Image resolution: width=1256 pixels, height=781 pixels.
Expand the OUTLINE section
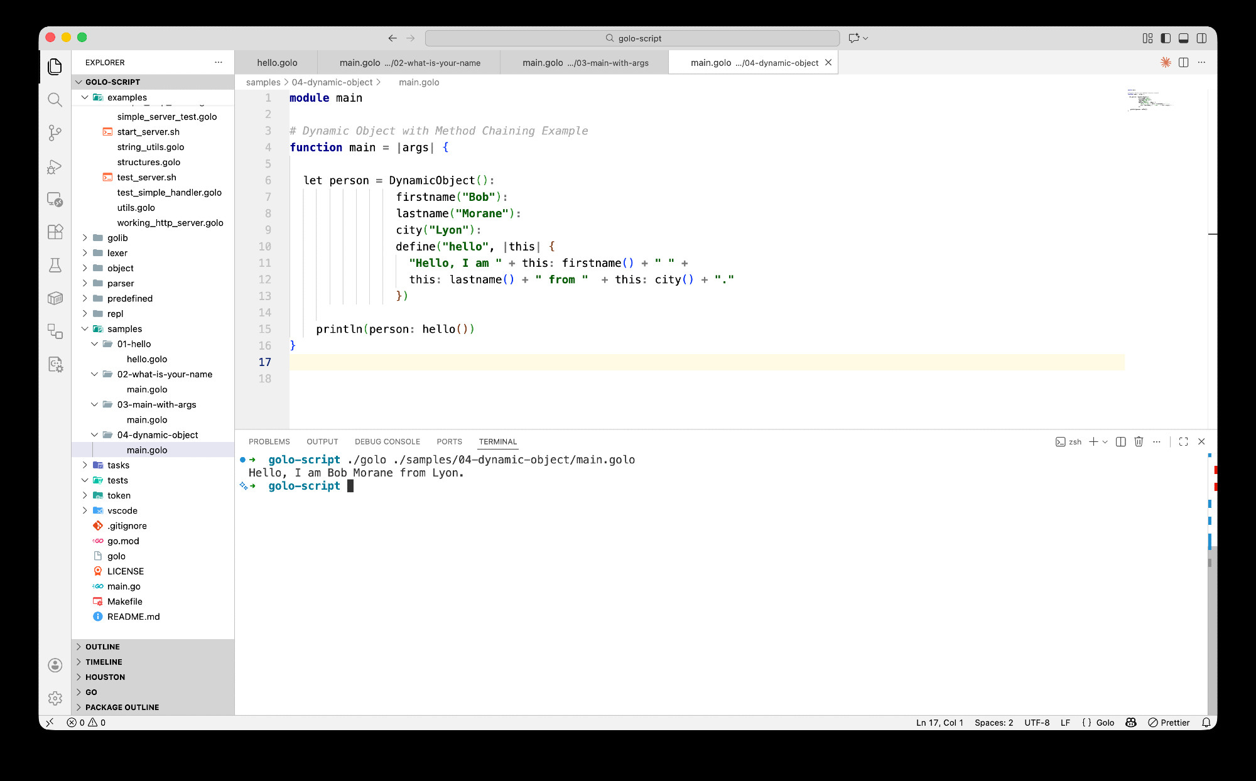(x=102, y=647)
